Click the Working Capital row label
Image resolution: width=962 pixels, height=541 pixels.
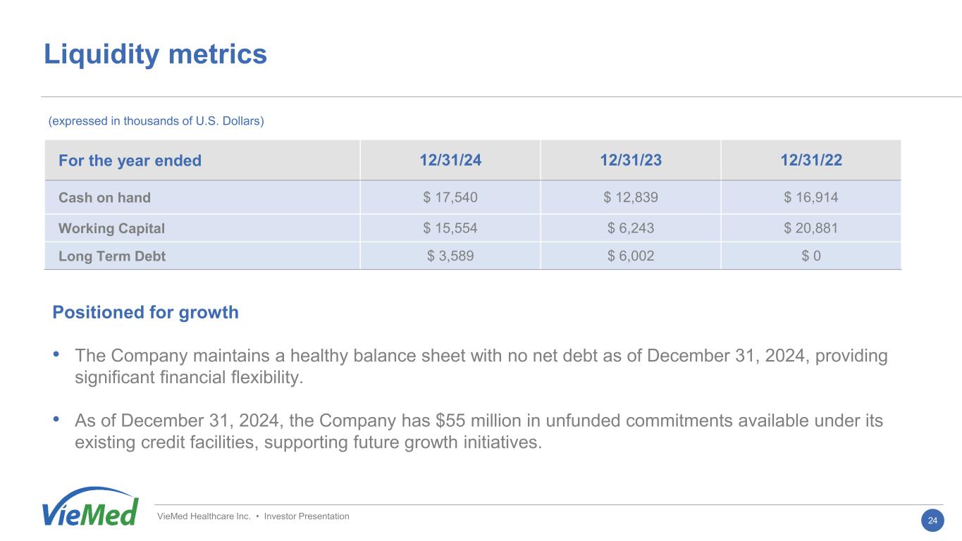[x=111, y=228]
